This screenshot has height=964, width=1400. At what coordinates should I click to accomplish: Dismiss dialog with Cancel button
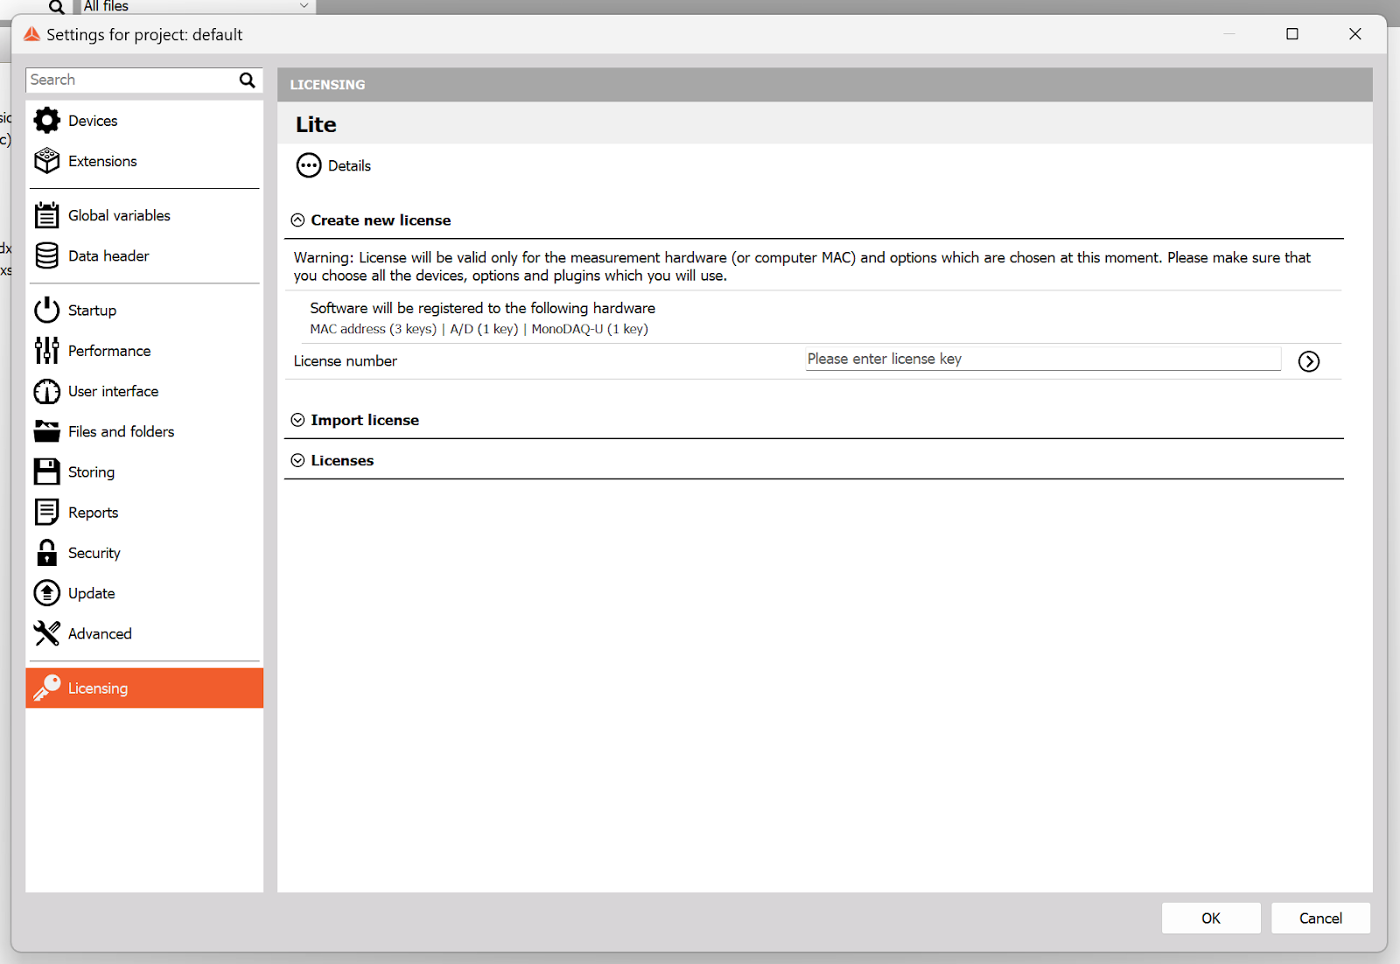point(1320,918)
